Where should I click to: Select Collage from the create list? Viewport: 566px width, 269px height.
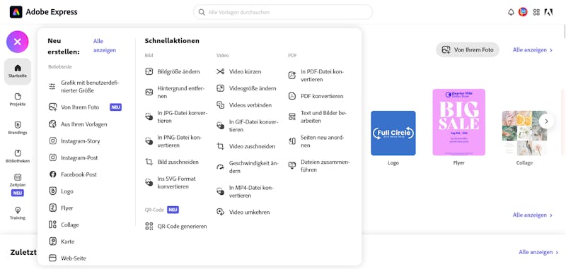64,225
